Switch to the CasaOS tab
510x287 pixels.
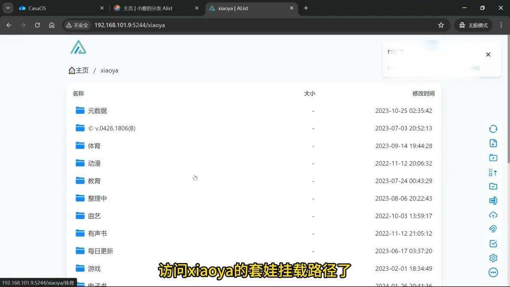click(60, 8)
